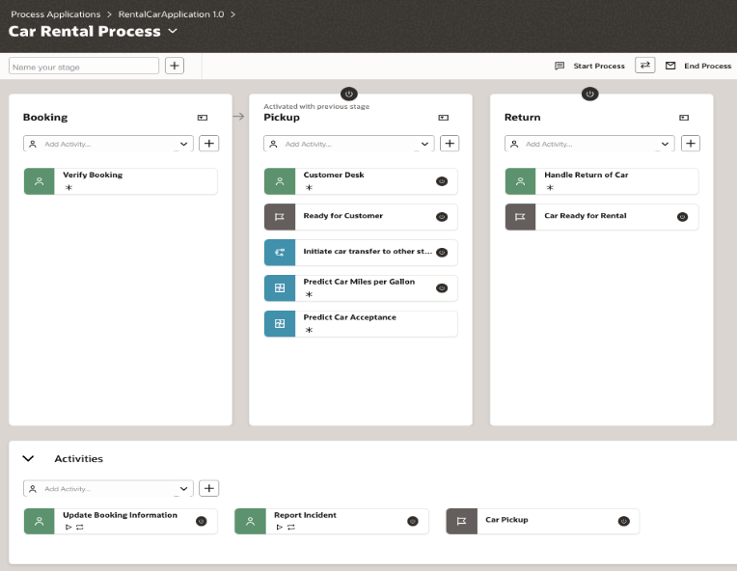Add activity plus button in Activities section
Image resolution: width=737 pixels, height=571 pixels.
209,488
